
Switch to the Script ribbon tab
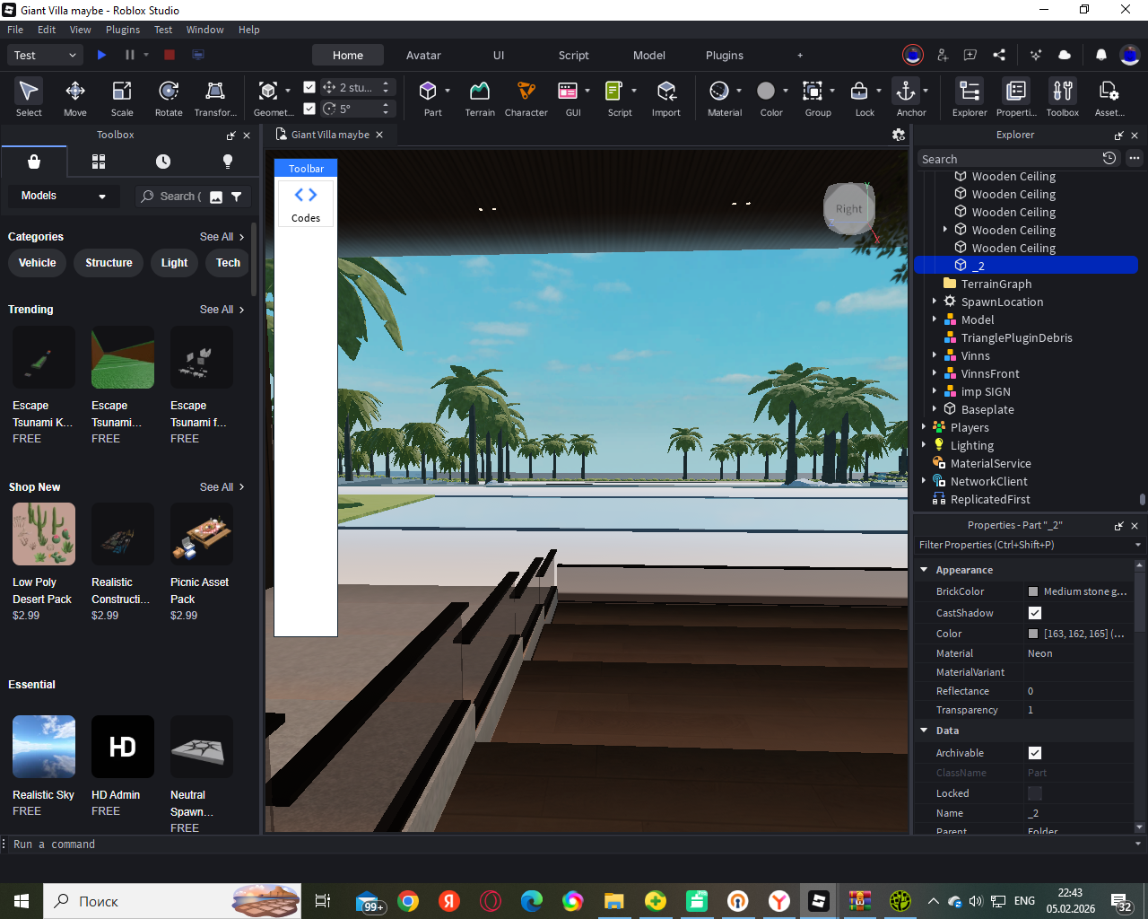pos(574,55)
